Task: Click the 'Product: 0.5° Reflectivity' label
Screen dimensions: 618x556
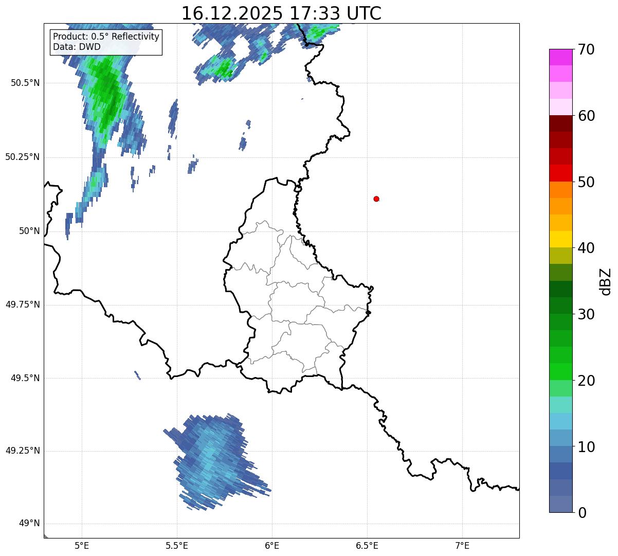Action: 106,37
